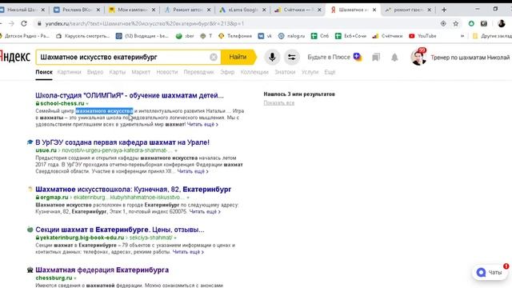Open В УрГЭУ создана первая кафедра шахмат link
Image resolution: width=512 pixels, height=288 pixels.
point(122,142)
